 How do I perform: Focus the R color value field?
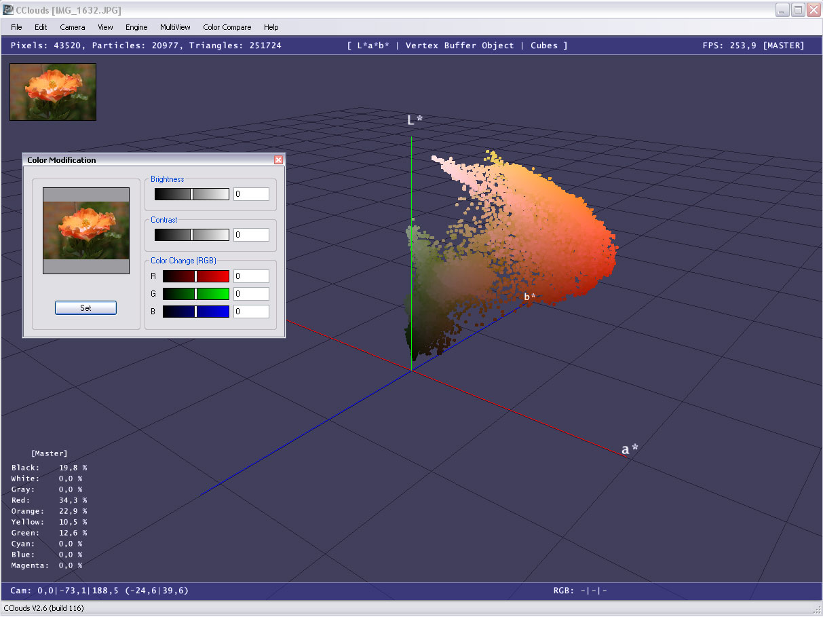coord(251,276)
